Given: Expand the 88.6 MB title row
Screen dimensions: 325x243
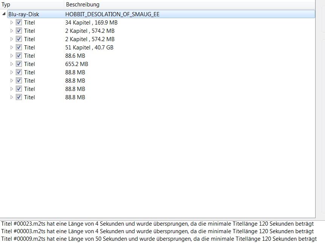Looking at the screenshot, I should tap(12, 55).
